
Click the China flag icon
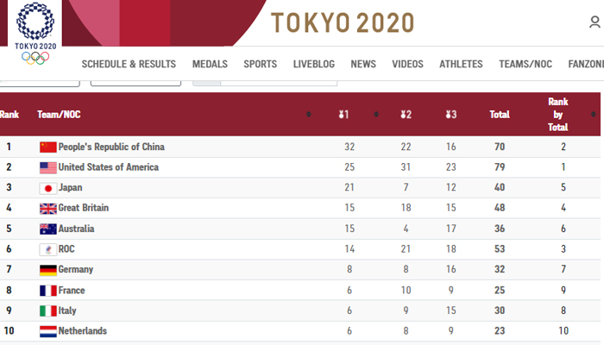pyautogui.click(x=48, y=147)
